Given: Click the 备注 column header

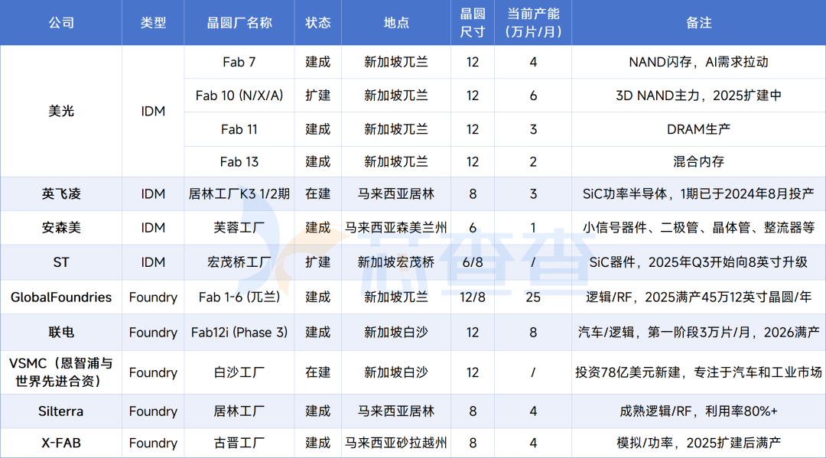Looking at the screenshot, I should [x=698, y=23].
